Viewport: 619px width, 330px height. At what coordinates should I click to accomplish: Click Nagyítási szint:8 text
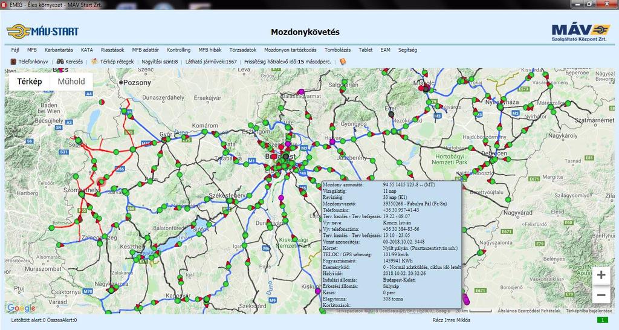coord(160,62)
